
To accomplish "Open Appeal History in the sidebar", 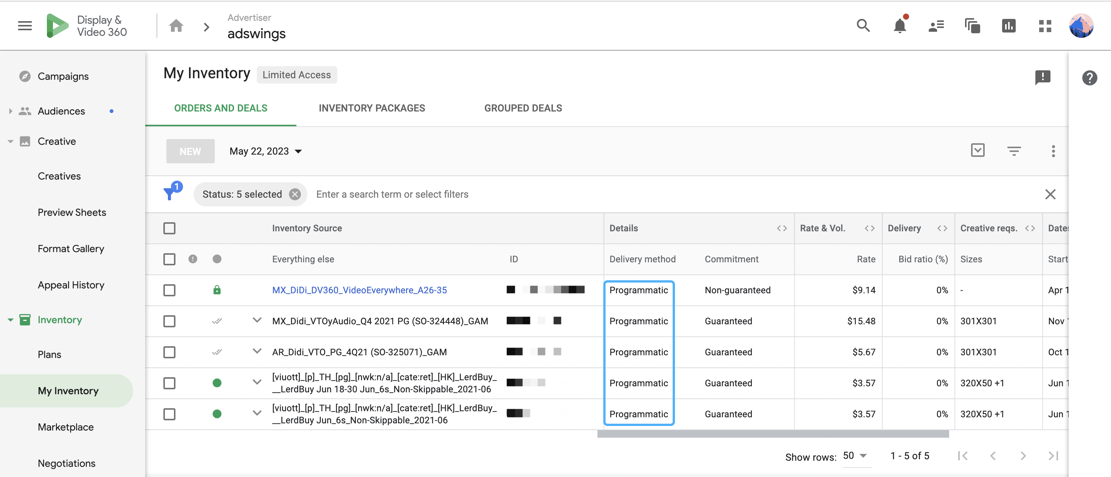I will coord(71,285).
